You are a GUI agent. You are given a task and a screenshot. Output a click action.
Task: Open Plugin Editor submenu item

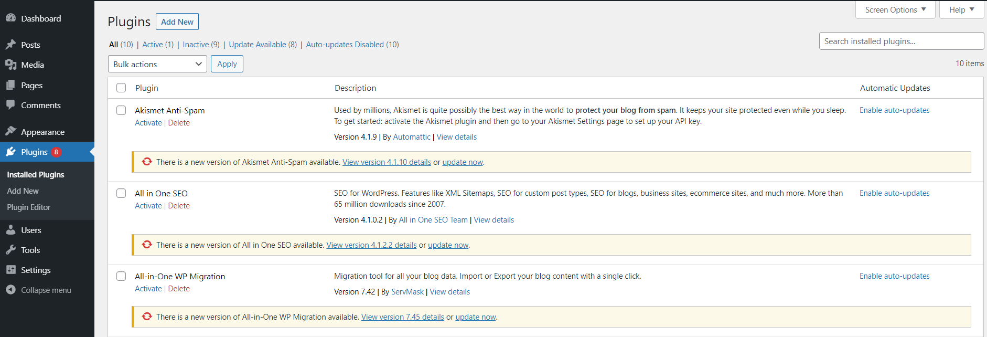(x=29, y=207)
